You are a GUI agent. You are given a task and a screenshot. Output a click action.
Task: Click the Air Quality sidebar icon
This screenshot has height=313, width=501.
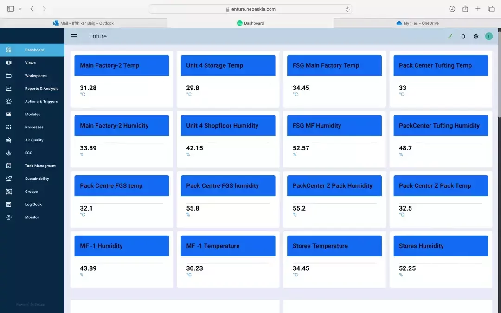9,140
